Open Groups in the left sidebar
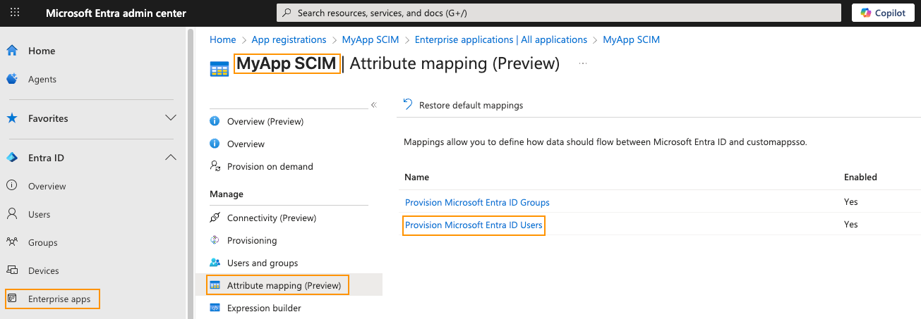 tap(43, 243)
